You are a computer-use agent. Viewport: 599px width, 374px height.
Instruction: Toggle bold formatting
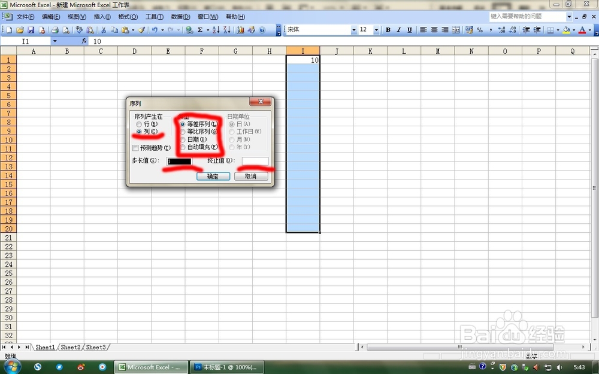(x=388, y=30)
